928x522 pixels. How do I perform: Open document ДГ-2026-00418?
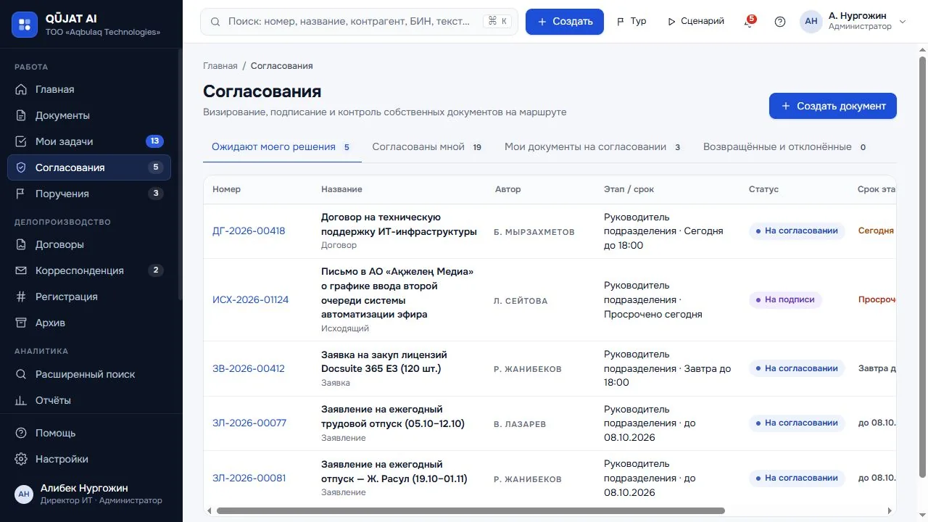[x=249, y=231]
